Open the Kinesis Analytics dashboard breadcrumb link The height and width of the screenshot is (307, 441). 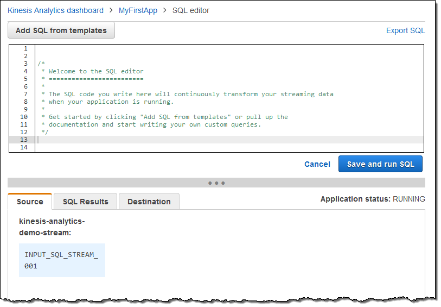[55, 10]
